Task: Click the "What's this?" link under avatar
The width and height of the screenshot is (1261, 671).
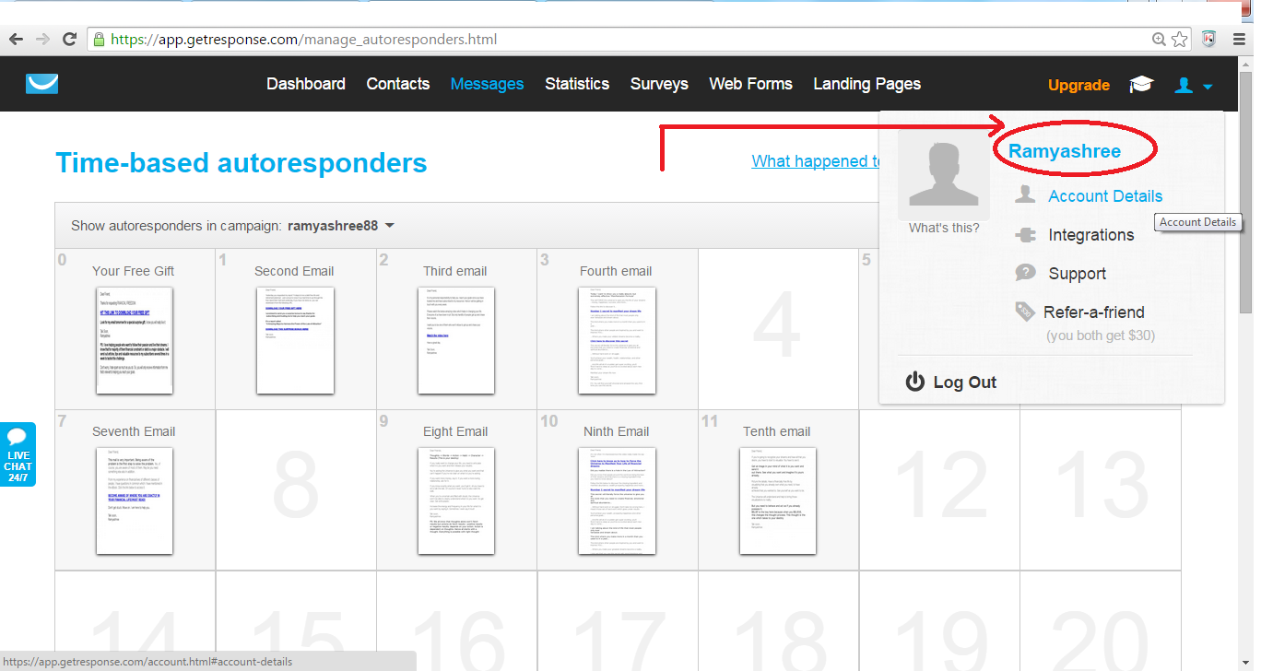Action: (x=943, y=228)
